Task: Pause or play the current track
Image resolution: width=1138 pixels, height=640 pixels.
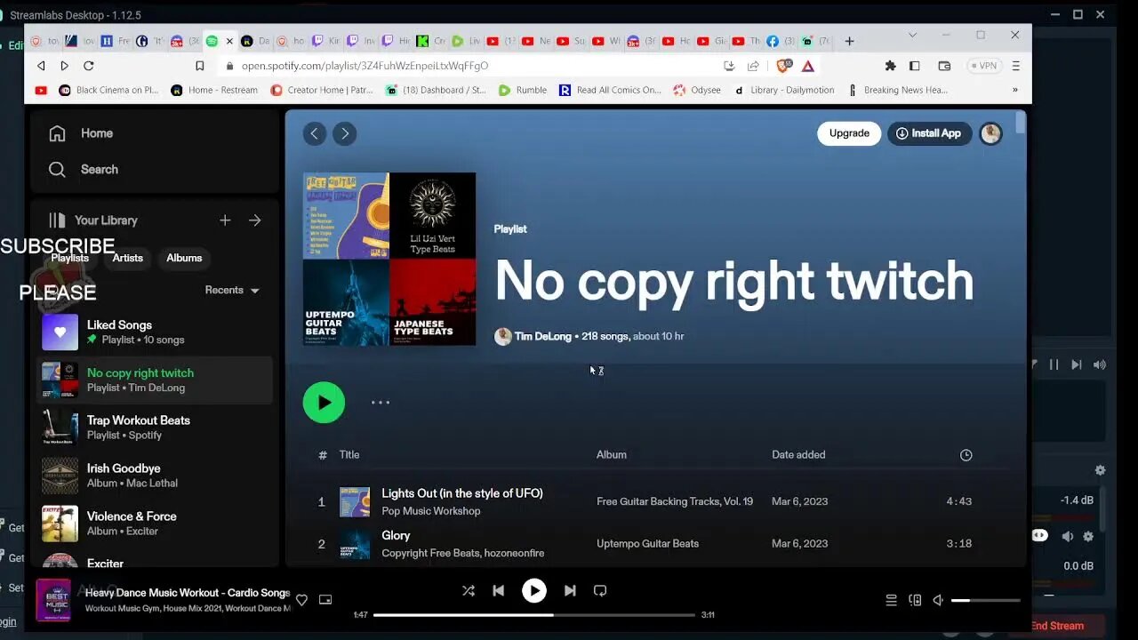Action: click(x=533, y=590)
